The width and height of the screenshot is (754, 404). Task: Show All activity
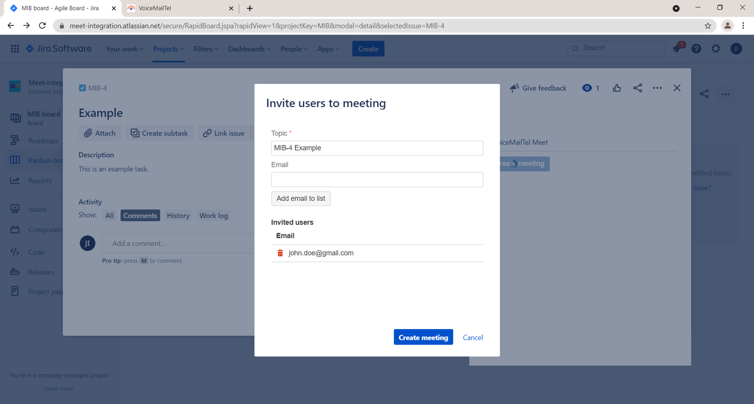(x=109, y=215)
